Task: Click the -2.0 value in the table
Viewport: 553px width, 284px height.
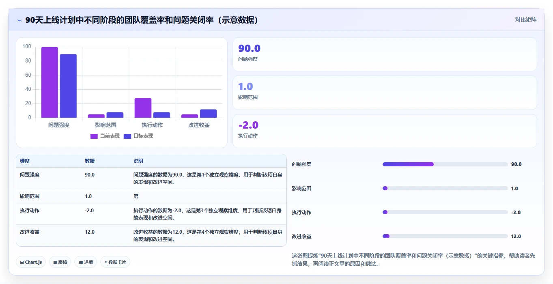Action: [89, 211]
